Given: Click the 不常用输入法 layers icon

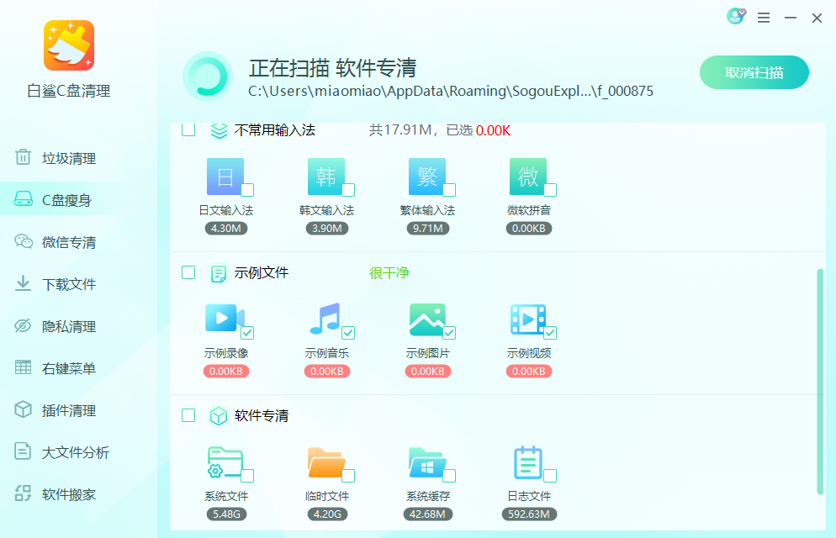Looking at the screenshot, I should tap(219, 130).
